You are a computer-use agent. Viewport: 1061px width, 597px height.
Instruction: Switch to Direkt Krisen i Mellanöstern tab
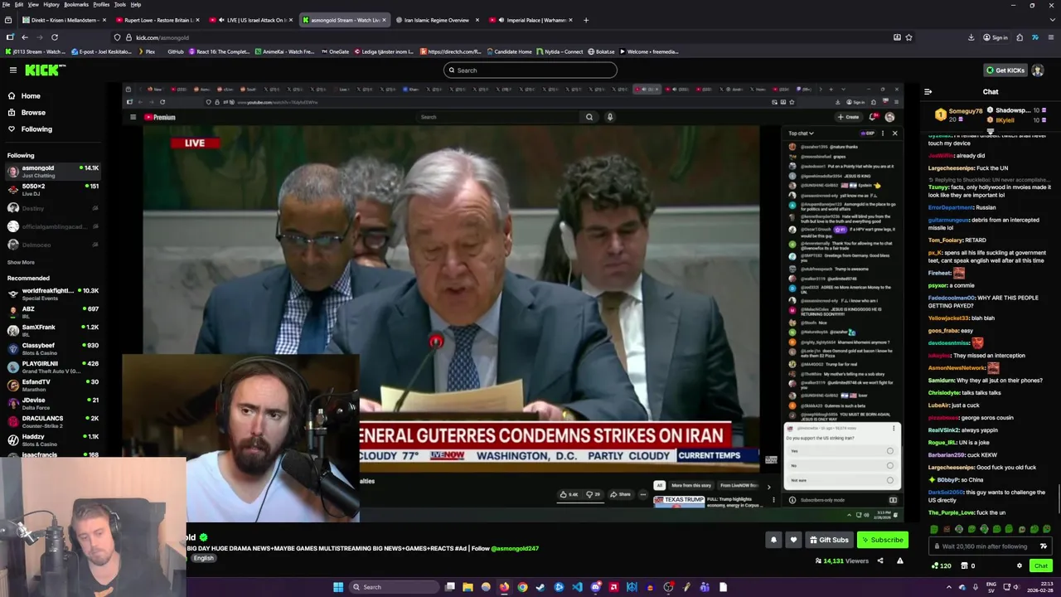(x=63, y=20)
